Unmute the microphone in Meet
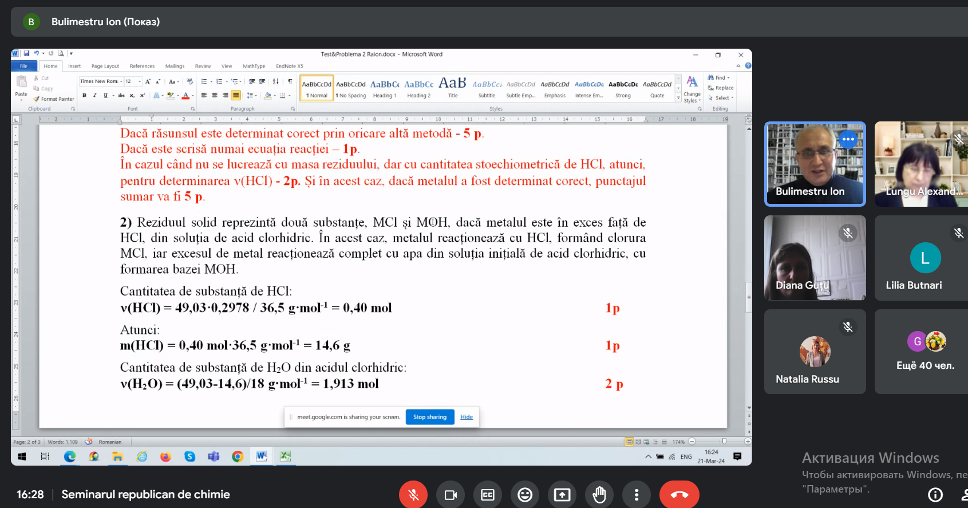 tap(413, 495)
